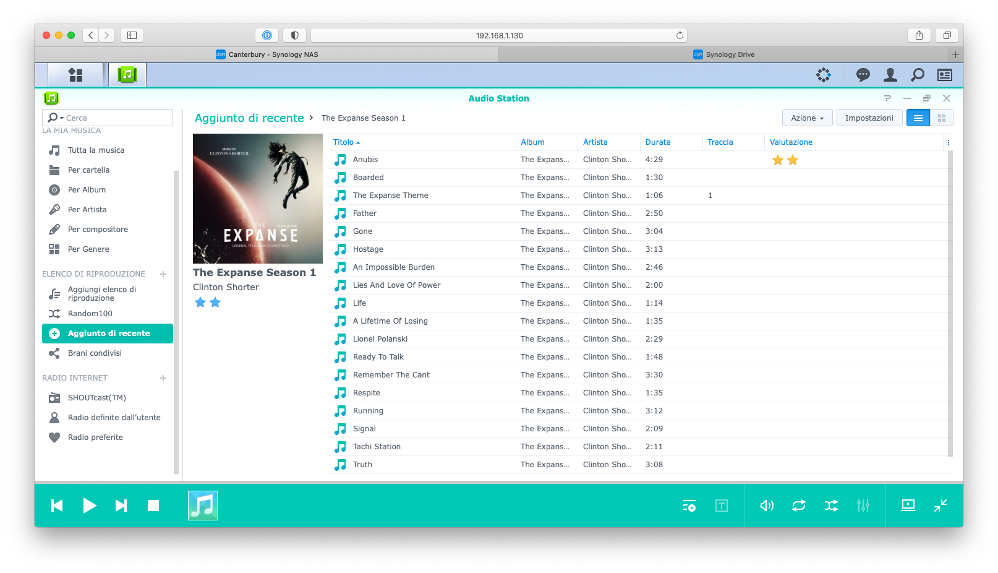Image resolution: width=998 pixels, height=573 pixels.
Task: Open a new browser tab
Action: coord(955,54)
